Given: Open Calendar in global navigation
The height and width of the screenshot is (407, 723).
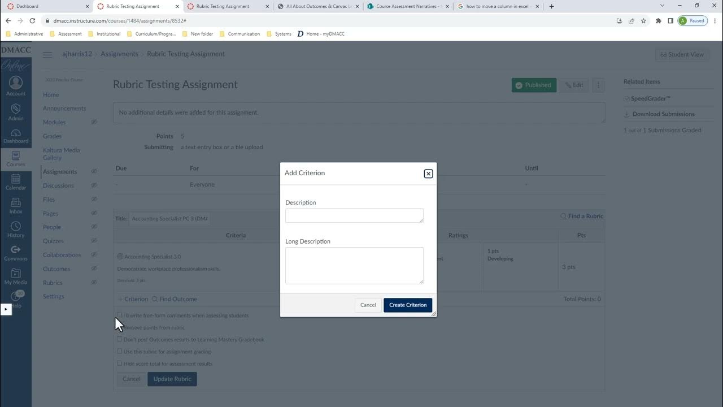Looking at the screenshot, I should coord(16,182).
